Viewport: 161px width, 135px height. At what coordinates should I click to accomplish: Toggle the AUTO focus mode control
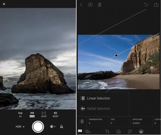click(44, 114)
